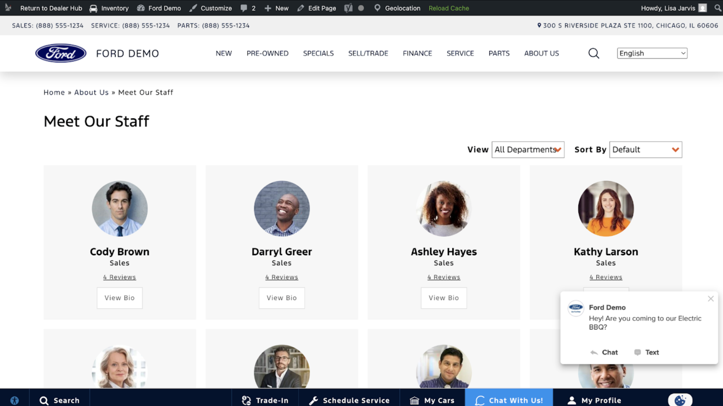Click the Kathy Larson name heading
Viewport: 723px width, 406px height.
606,251
